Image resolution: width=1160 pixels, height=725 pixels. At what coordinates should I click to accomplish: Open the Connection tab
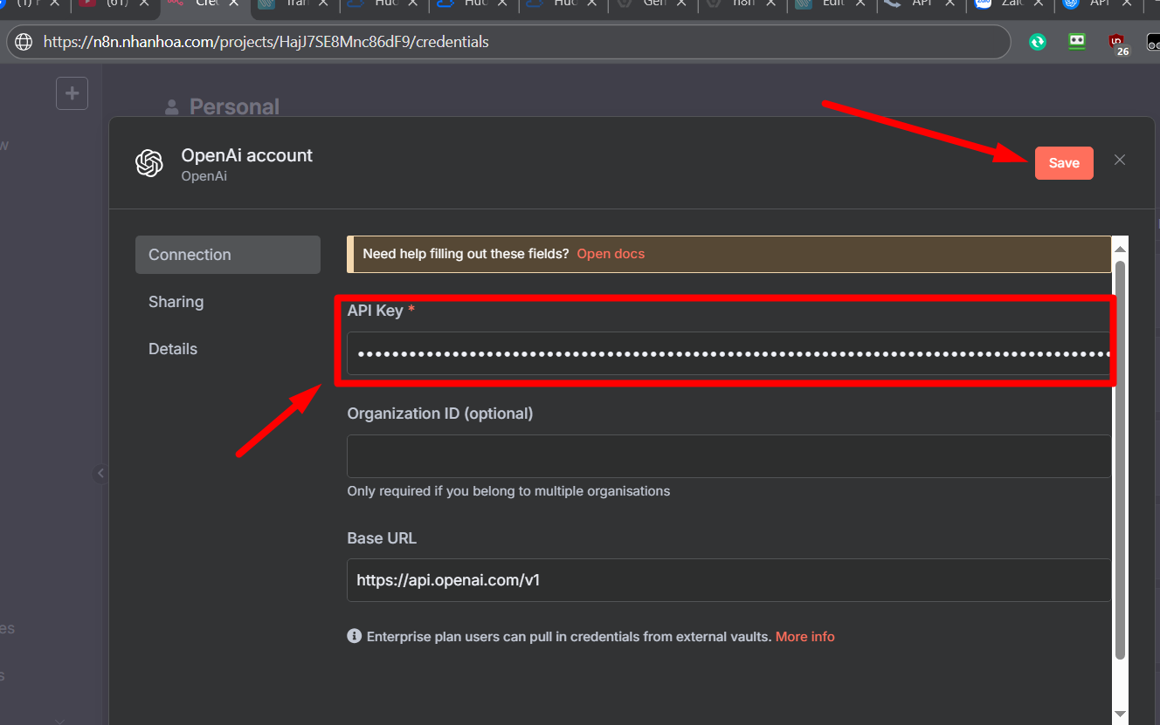228,255
